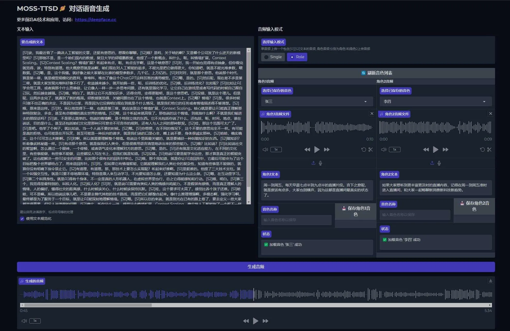The height and width of the screenshot is (331, 510).
Task: Record role 2 audio using the microphone icon
Action: click(x=439, y=163)
